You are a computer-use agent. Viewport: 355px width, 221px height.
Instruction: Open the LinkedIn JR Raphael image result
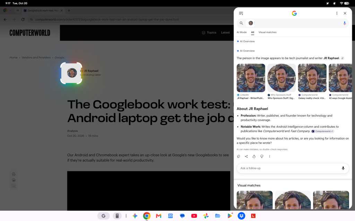point(251,81)
